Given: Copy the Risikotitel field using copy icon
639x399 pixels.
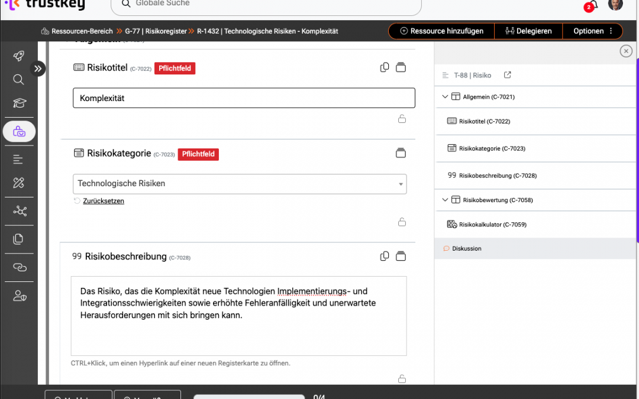Looking at the screenshot, I should point(385,67).
